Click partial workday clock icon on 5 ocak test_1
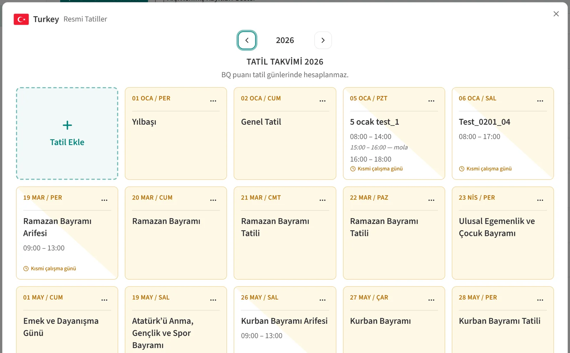This screenshot has width=570, height=353. (x=353, y=169)
